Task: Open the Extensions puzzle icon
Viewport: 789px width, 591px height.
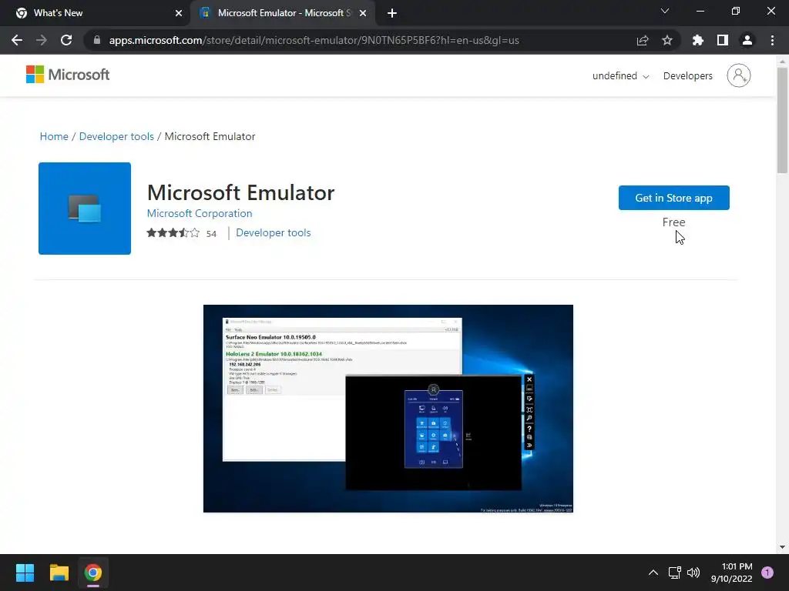Action: (698, 40)
